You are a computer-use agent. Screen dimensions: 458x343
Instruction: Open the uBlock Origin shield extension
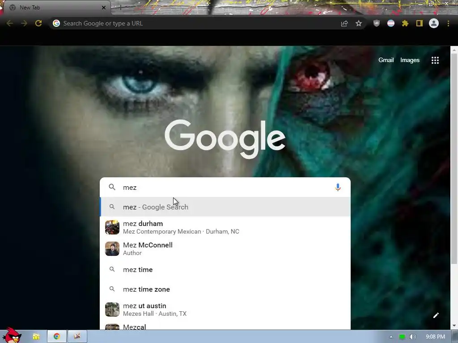tap(377, 23)
